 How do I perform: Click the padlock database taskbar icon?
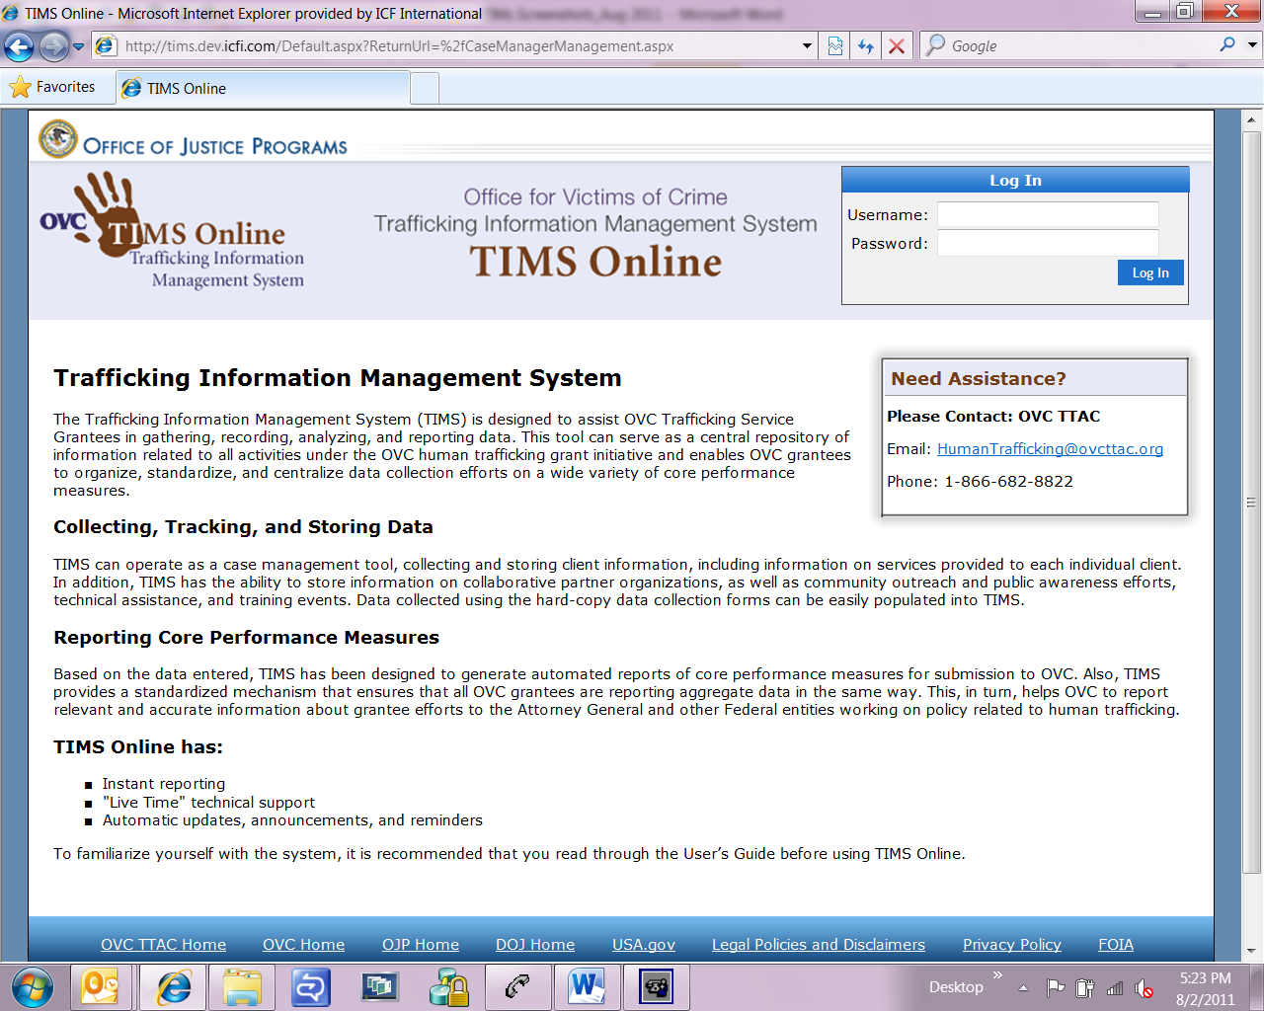448,987
